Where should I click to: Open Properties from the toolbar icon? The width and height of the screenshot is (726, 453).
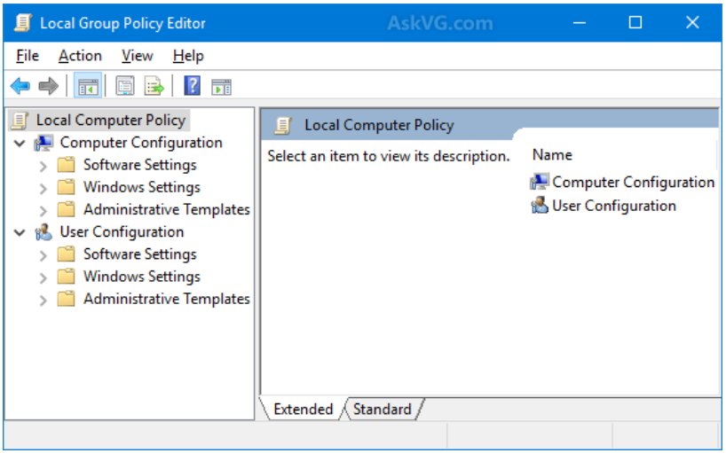pos(125,86)
